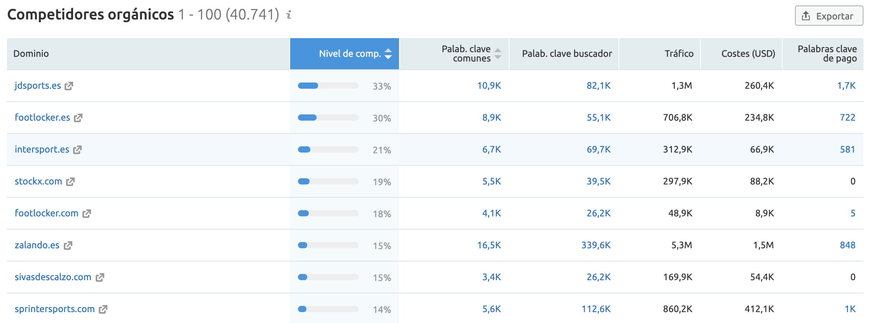The height and width of the screenshot is (323, 872).
Task: Open the stockx.com domain link
Action: pos(39,181)
